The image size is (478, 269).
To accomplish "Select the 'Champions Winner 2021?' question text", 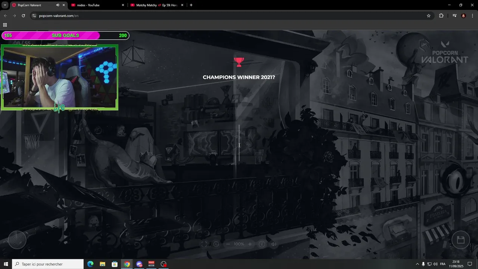I will (x=239, y=77).
